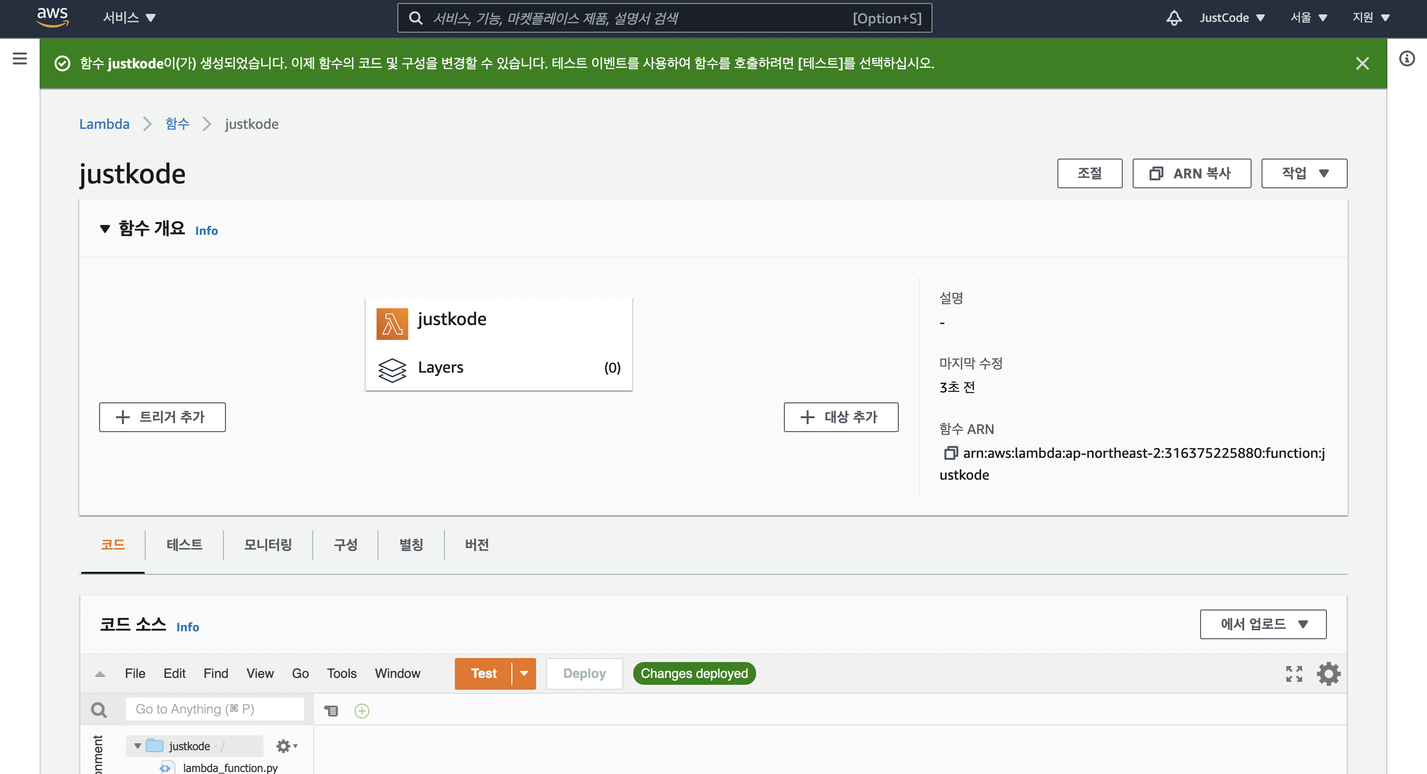Click the Layers (0) row
The height and width of the screenshot is (774, 1427).
tap(498, 368)
